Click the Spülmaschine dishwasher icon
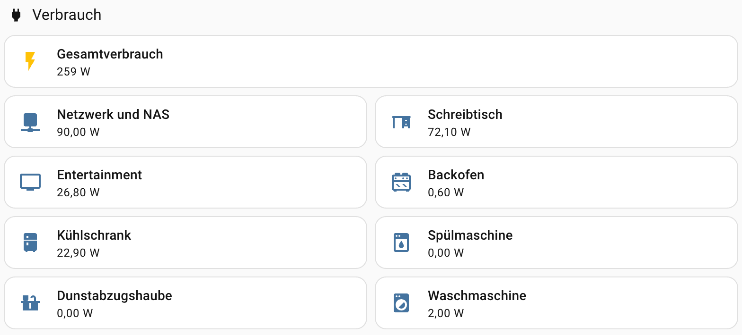Viewport: 742px width, 335px height. (401, 243)
